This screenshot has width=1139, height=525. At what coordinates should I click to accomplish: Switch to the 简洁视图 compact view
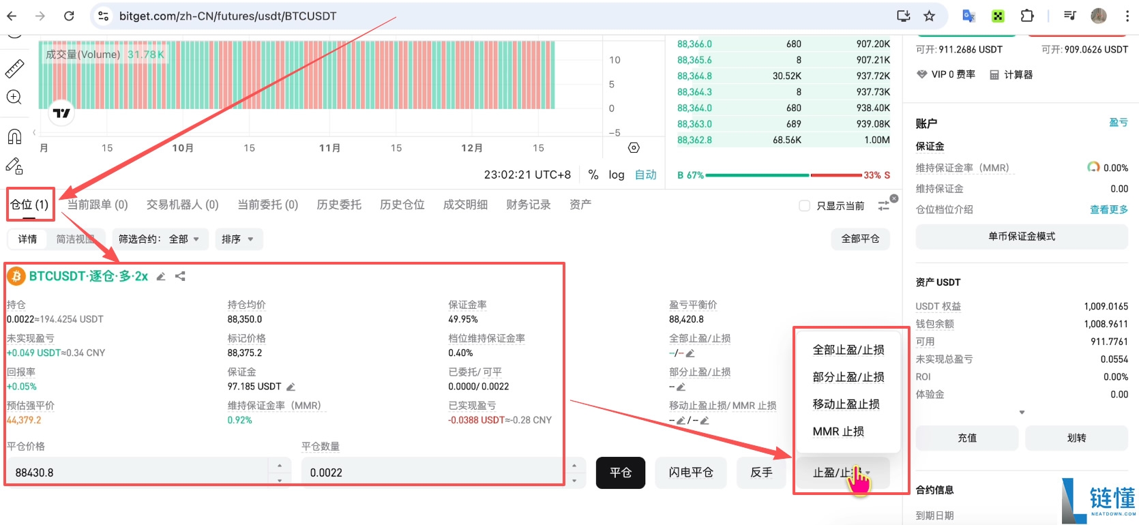(x=75, y=239)
